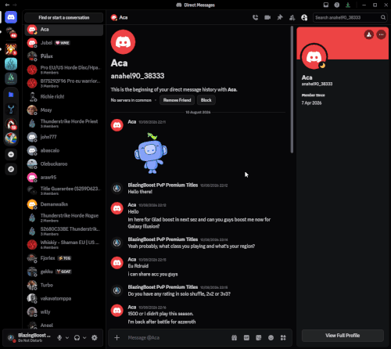Open the abascalo conversation
This screenshot has width=391, height=349.
(64, 150)
